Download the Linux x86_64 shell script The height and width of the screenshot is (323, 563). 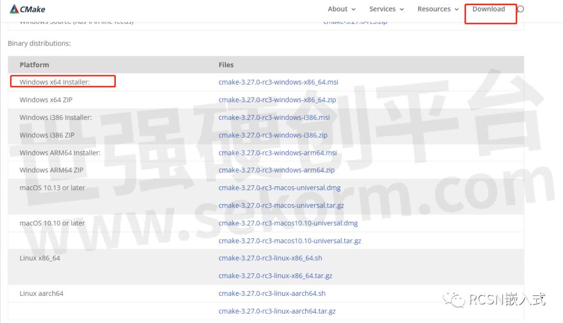[x=270, y=258]
